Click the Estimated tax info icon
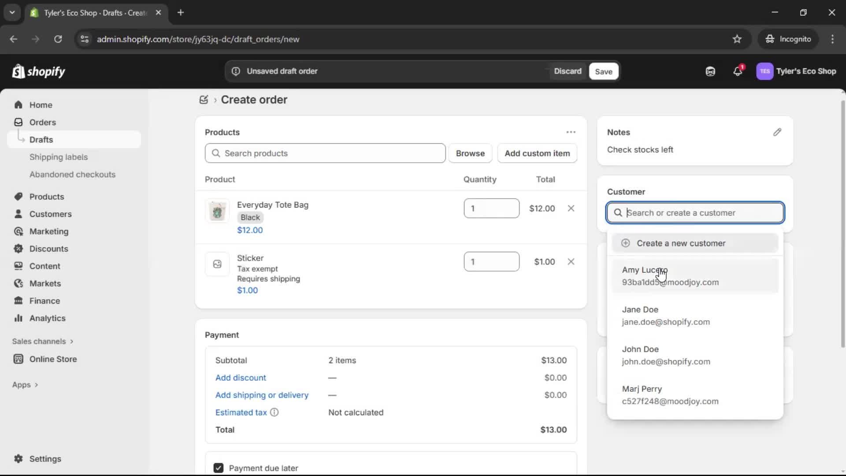846x476 pixels. [x=275, y=413]
